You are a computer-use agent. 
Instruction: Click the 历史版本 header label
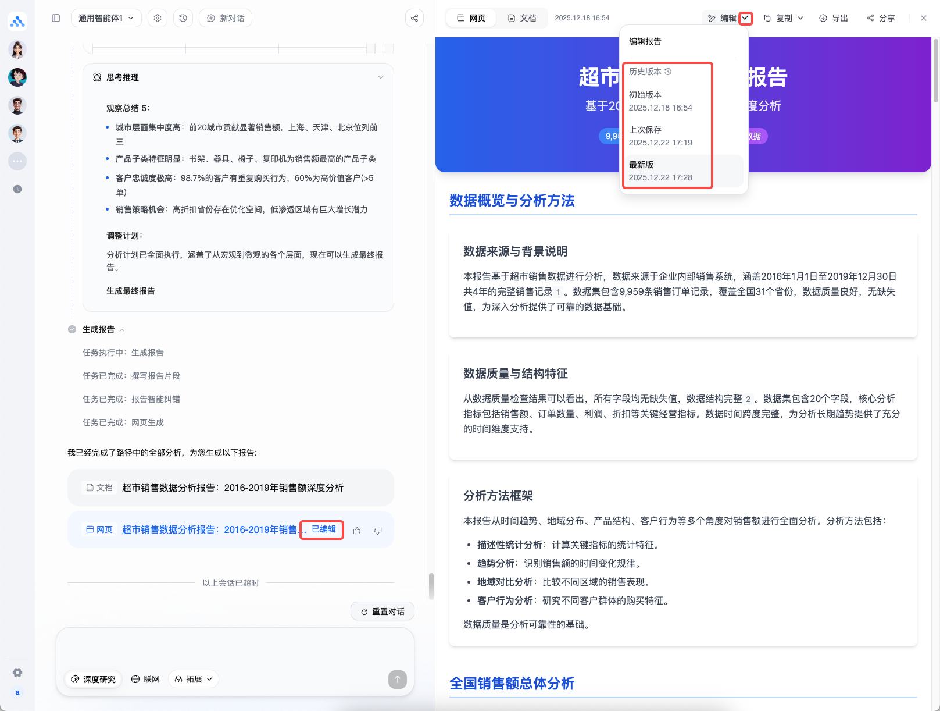[650, 72]
